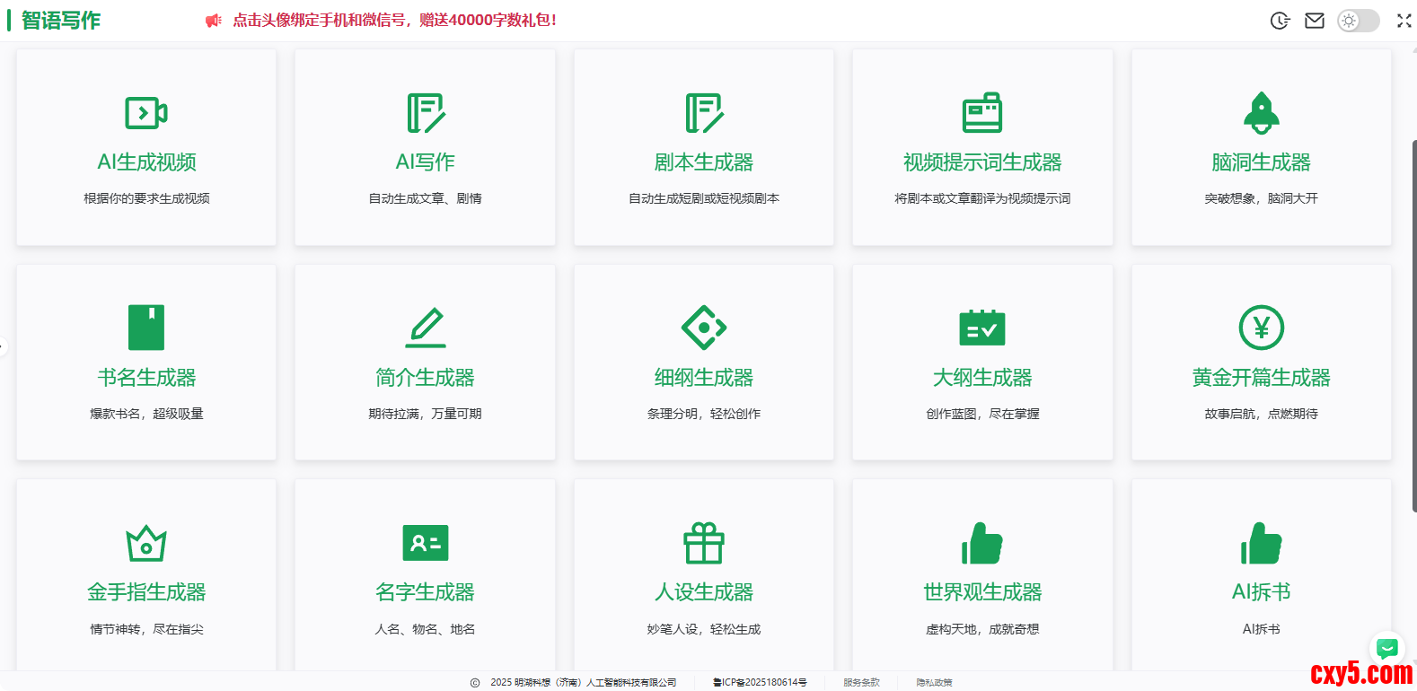Click the 世界观生成器 thumbs-up icon
The width and height of the screenshot is (1417, 691).
(x=982, y=543)
